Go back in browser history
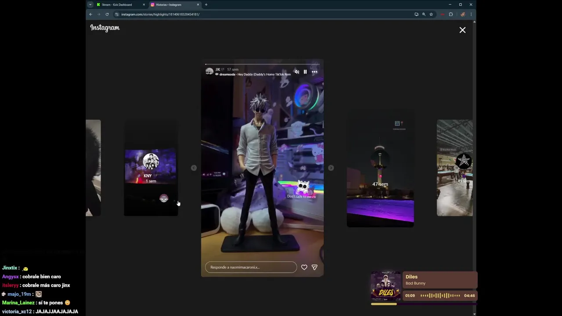Screen dimensions: 562x316 91,14
